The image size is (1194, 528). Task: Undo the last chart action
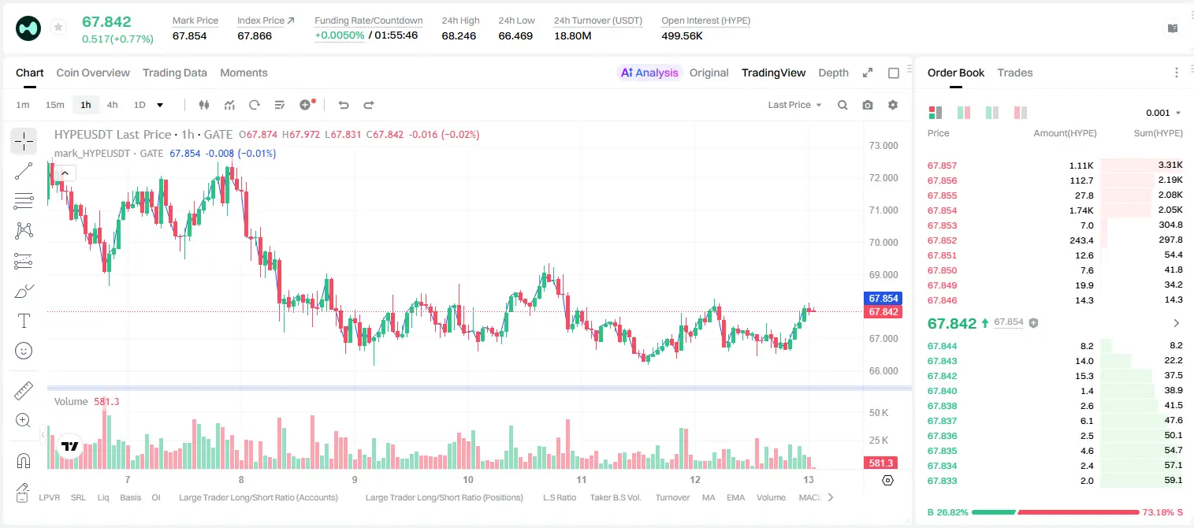[343, 105]
